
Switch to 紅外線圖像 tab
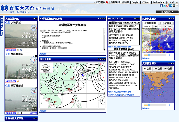(150, 23)
